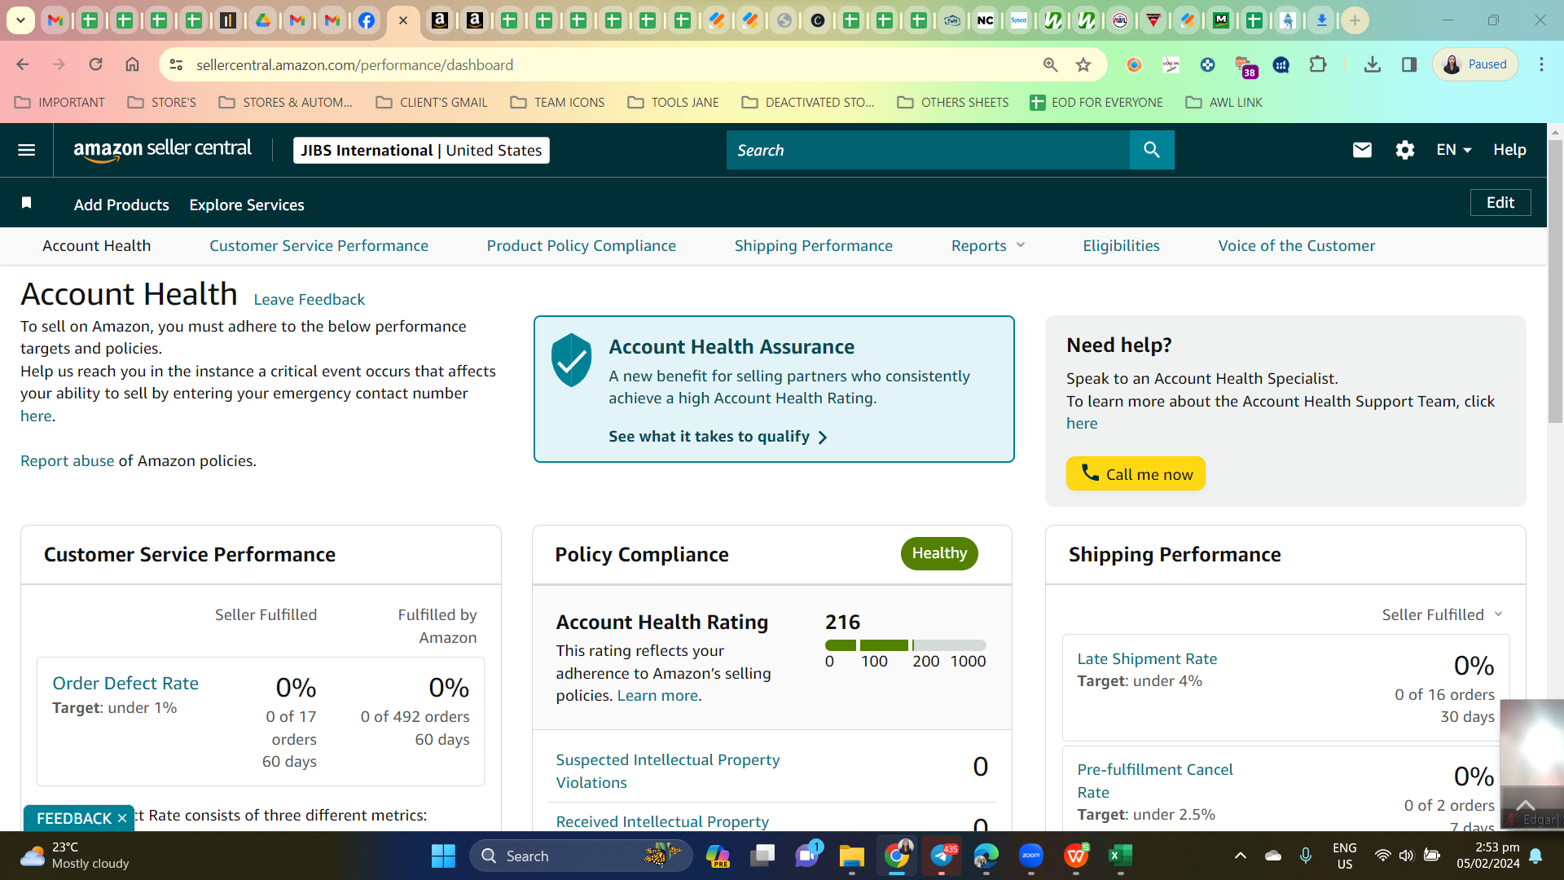Open the Late Shipment Rate link
This screenshot has height=880, width=1564.
tap(1147, 658)
